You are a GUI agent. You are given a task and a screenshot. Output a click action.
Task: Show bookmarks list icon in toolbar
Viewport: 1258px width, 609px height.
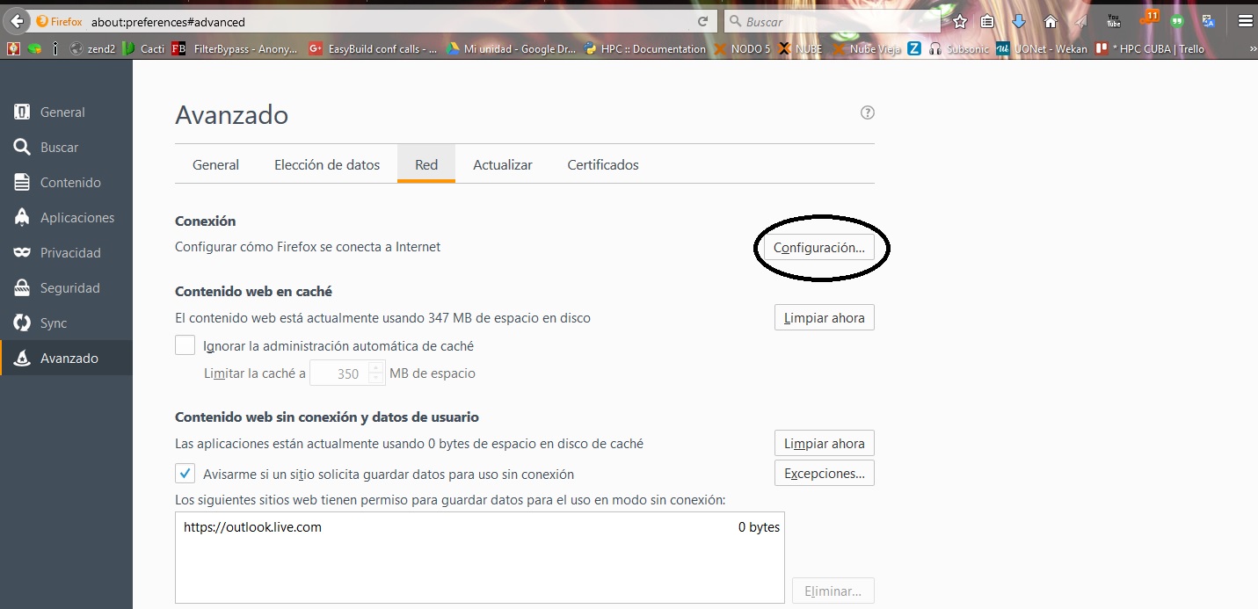[x=987, y=22]
